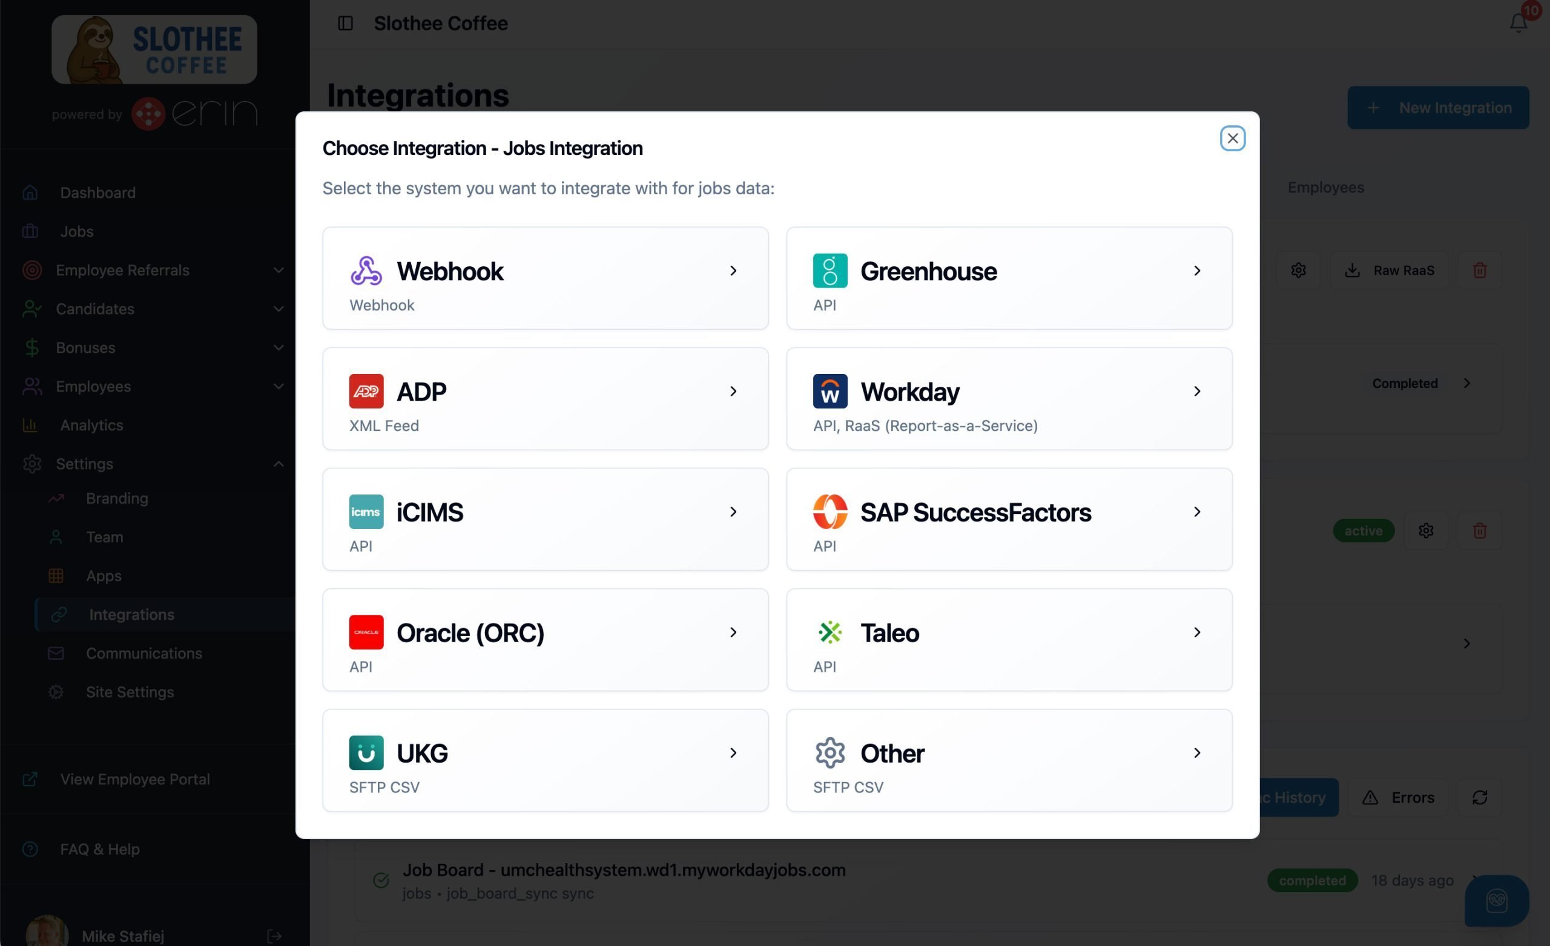The height and width of the screenshot is (946, 1550).
Task: Choose the SAP SuccessFactors integration option
Action: (x=1008, y=519)
